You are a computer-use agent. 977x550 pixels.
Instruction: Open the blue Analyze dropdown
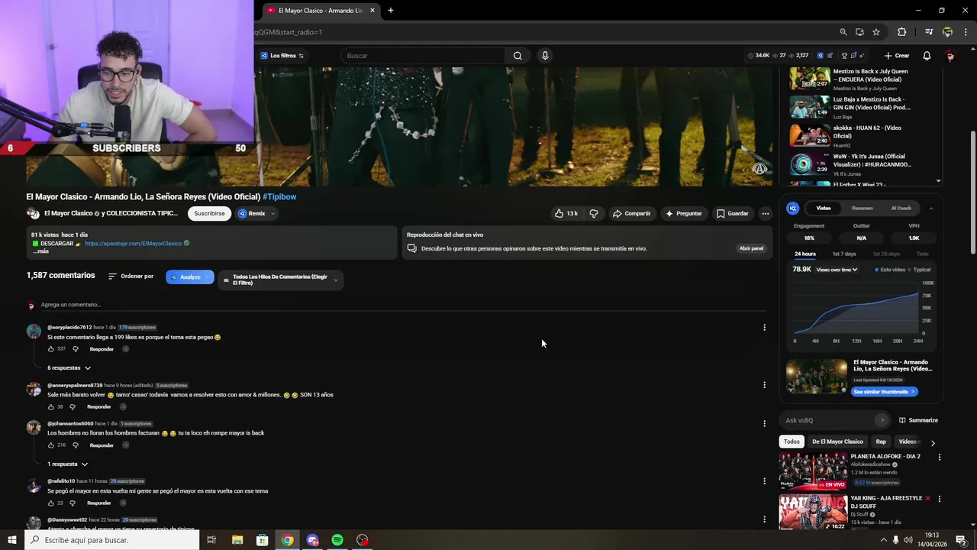190,277
